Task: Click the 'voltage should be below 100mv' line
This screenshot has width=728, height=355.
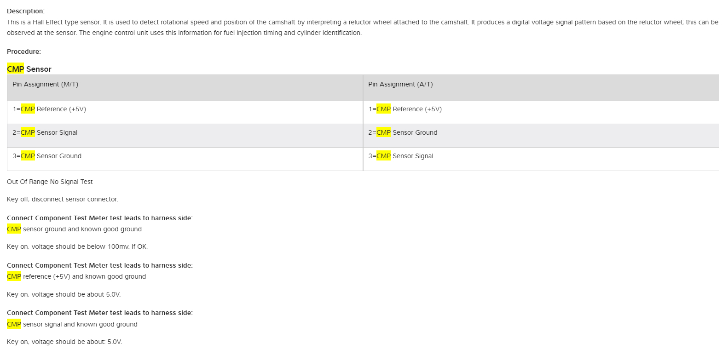Action: [x=77, y=247]
